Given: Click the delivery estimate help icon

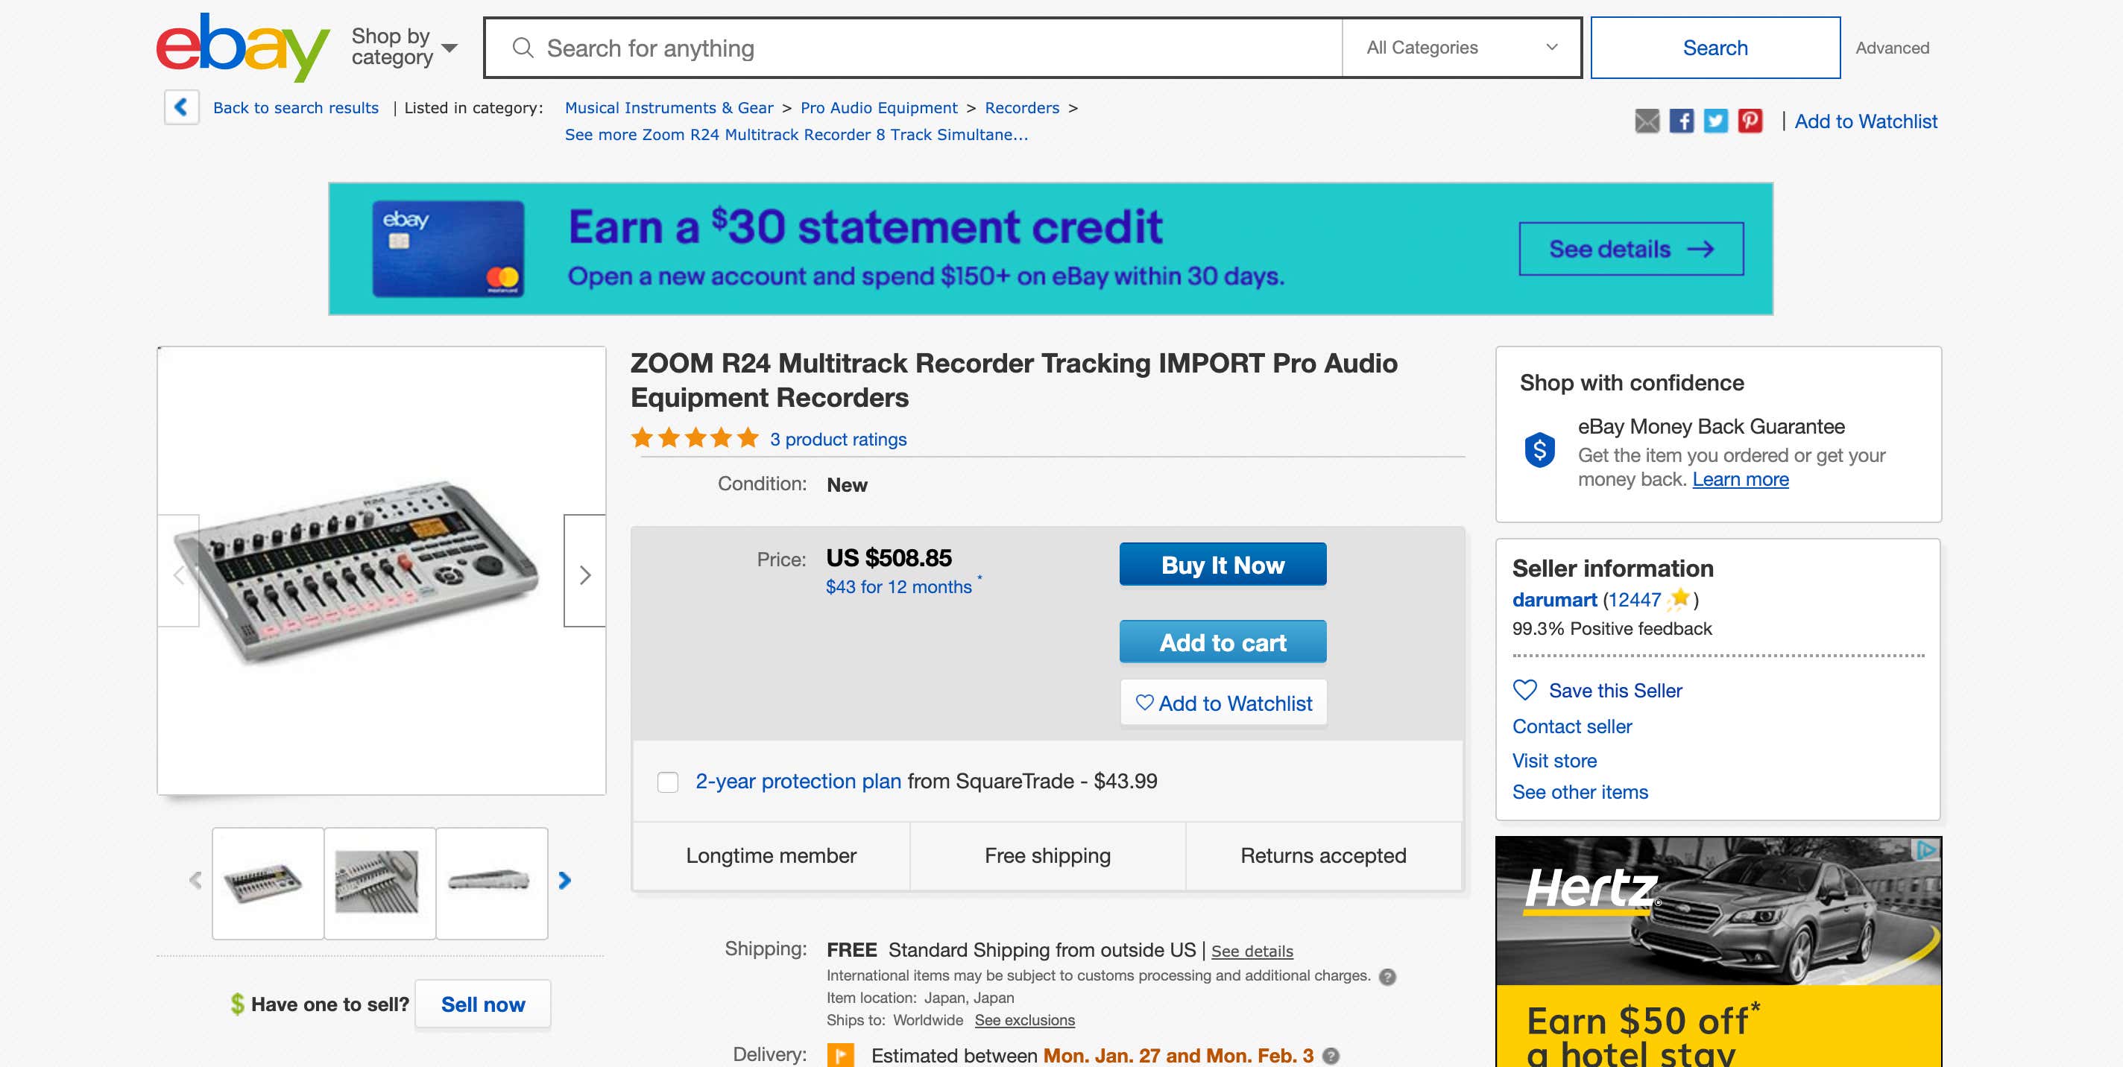Looking at the screenshot, I should (1331, 1056).
